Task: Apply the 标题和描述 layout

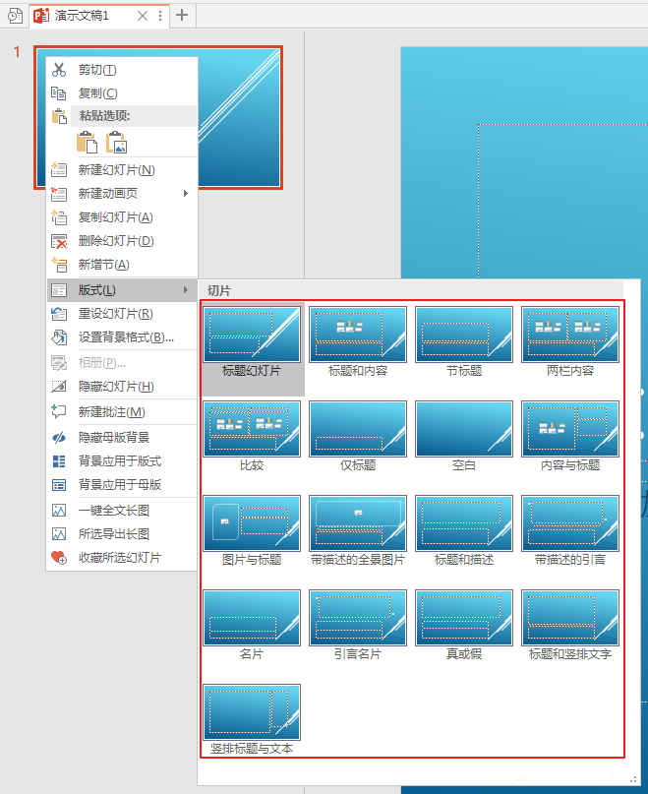Action: 464,531
